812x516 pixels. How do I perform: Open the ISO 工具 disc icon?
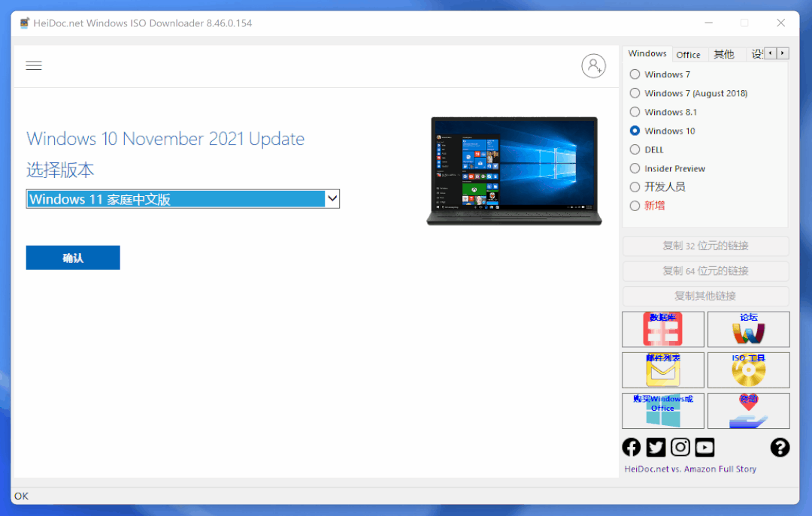748,370
